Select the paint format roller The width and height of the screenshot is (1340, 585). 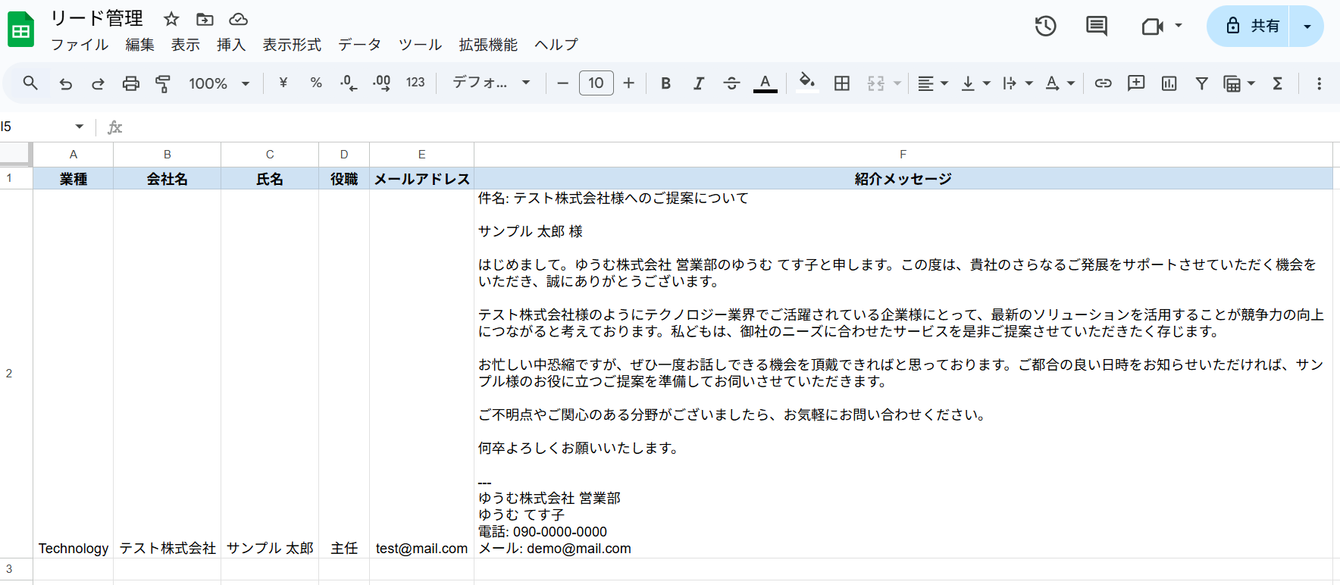pos(162,83)
